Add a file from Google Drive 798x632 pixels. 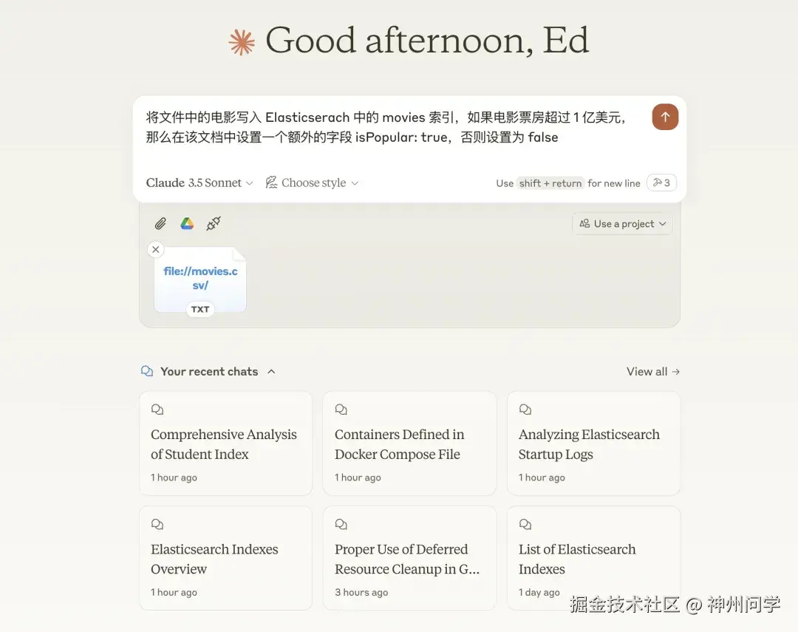187,223
